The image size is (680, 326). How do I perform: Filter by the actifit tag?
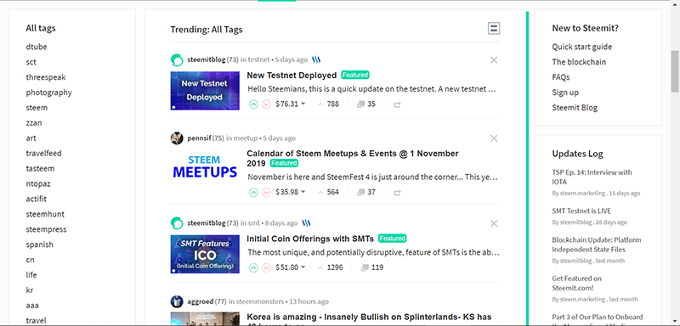36,199
